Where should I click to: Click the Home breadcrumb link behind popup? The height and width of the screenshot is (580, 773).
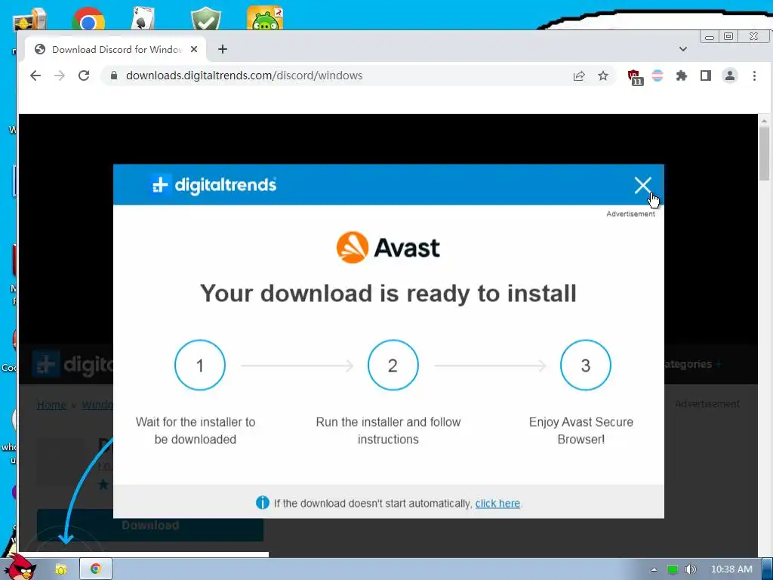pyautogui.click(x=52, y=405)
